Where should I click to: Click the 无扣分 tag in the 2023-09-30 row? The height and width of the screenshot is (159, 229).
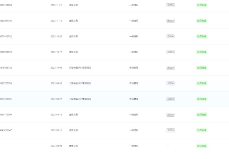click(170, 83)
